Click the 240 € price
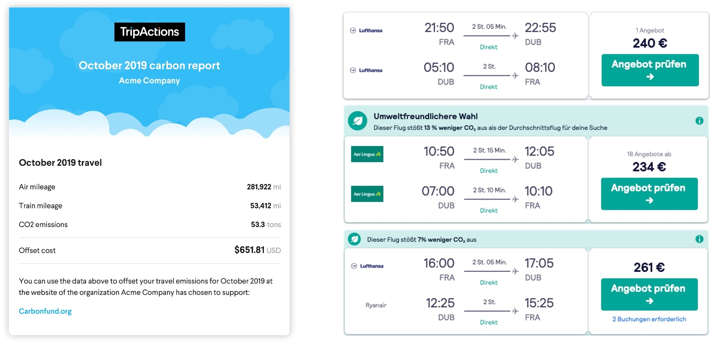The width and height of the screenshot is (715, 343). click(650, 43)
